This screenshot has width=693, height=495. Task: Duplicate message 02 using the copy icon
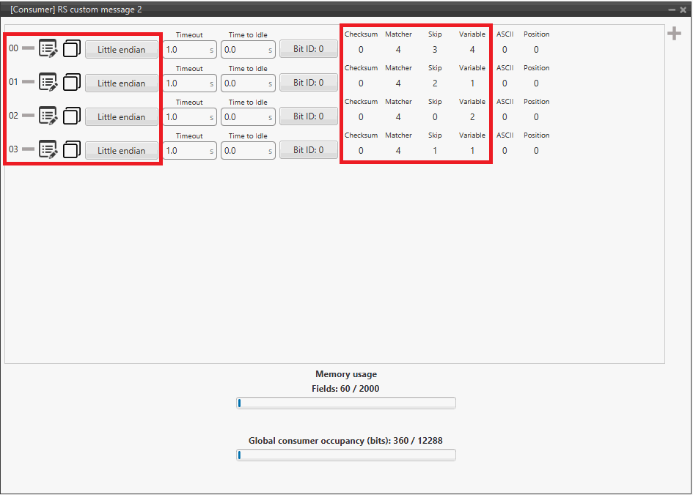(71, 116)
